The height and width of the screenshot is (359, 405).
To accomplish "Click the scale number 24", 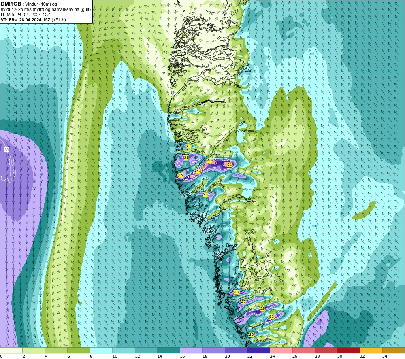I will click(x=272, y=356).
